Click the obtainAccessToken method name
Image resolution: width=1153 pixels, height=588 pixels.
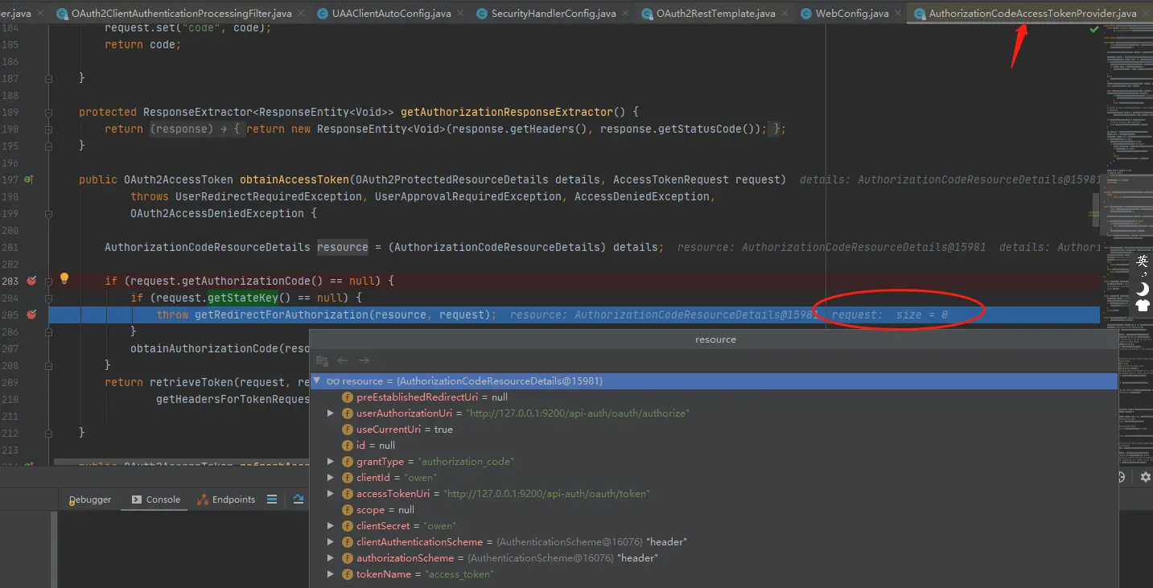click(294, 179)
